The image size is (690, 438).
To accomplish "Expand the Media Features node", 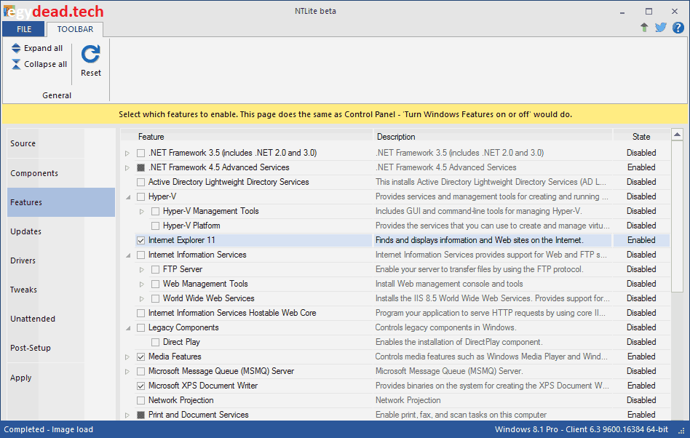I will point(128,357).
